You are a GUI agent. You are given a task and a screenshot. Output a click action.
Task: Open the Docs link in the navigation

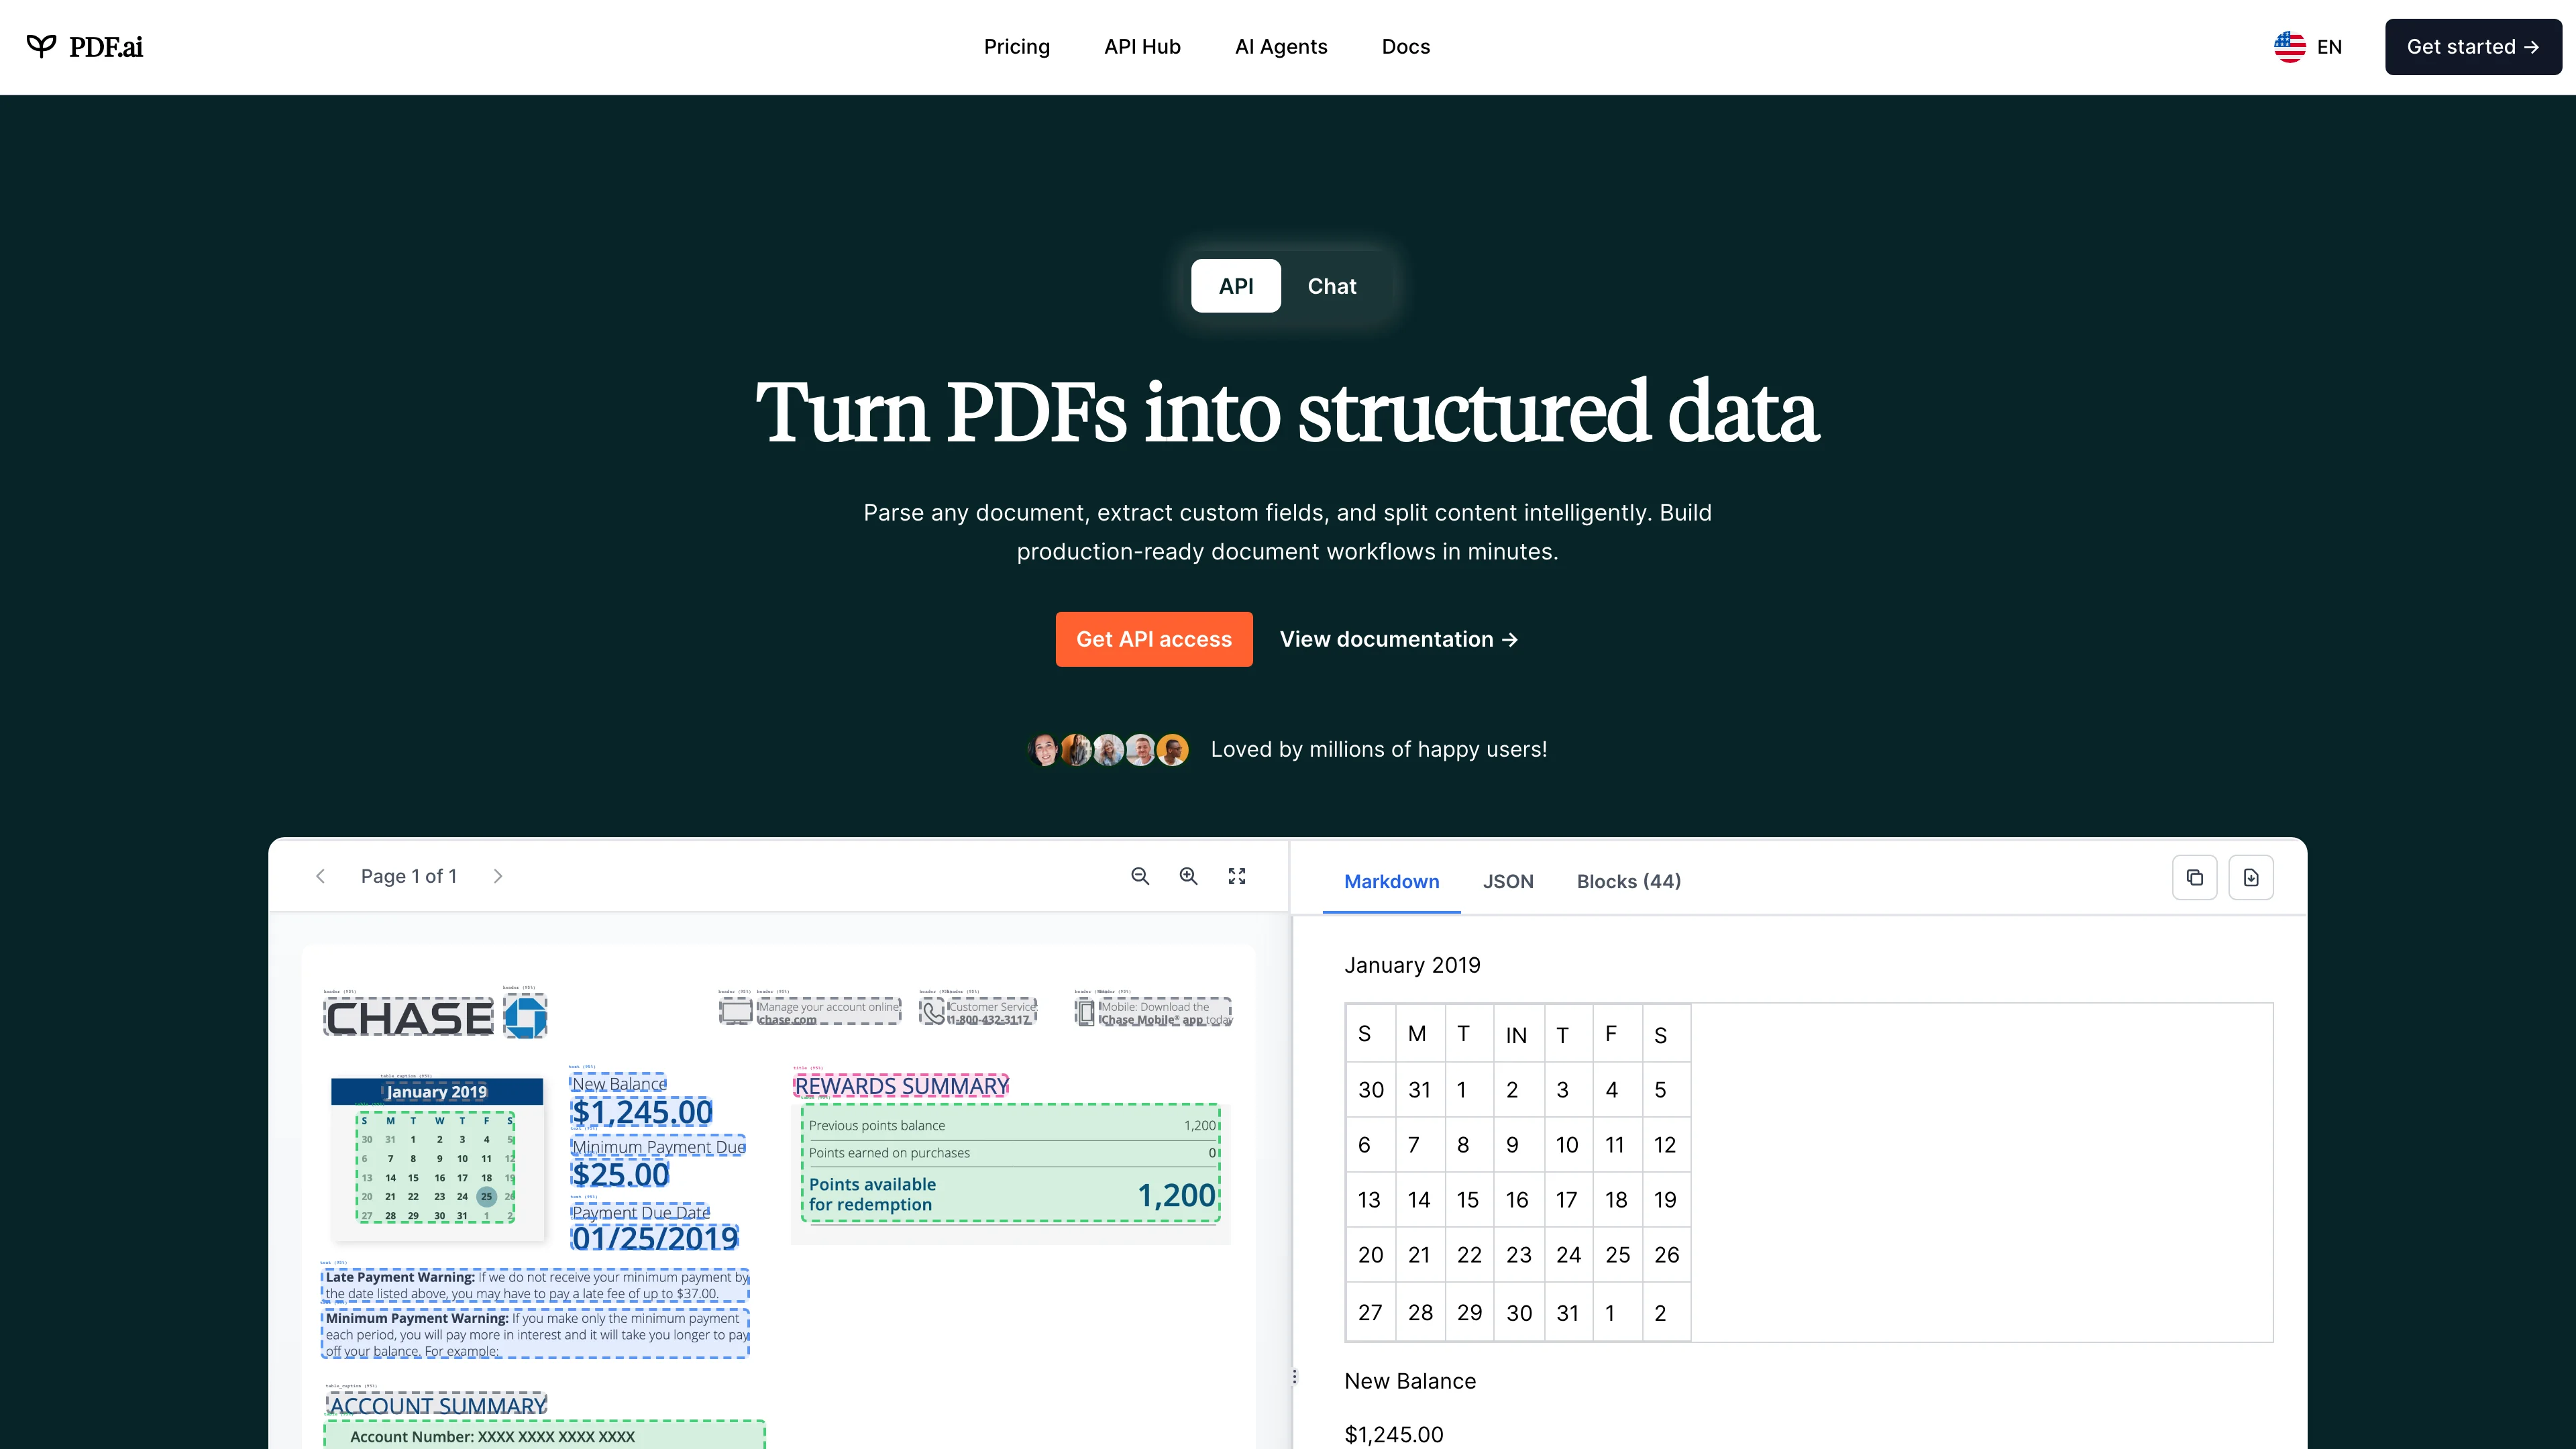coord(1405,47)
